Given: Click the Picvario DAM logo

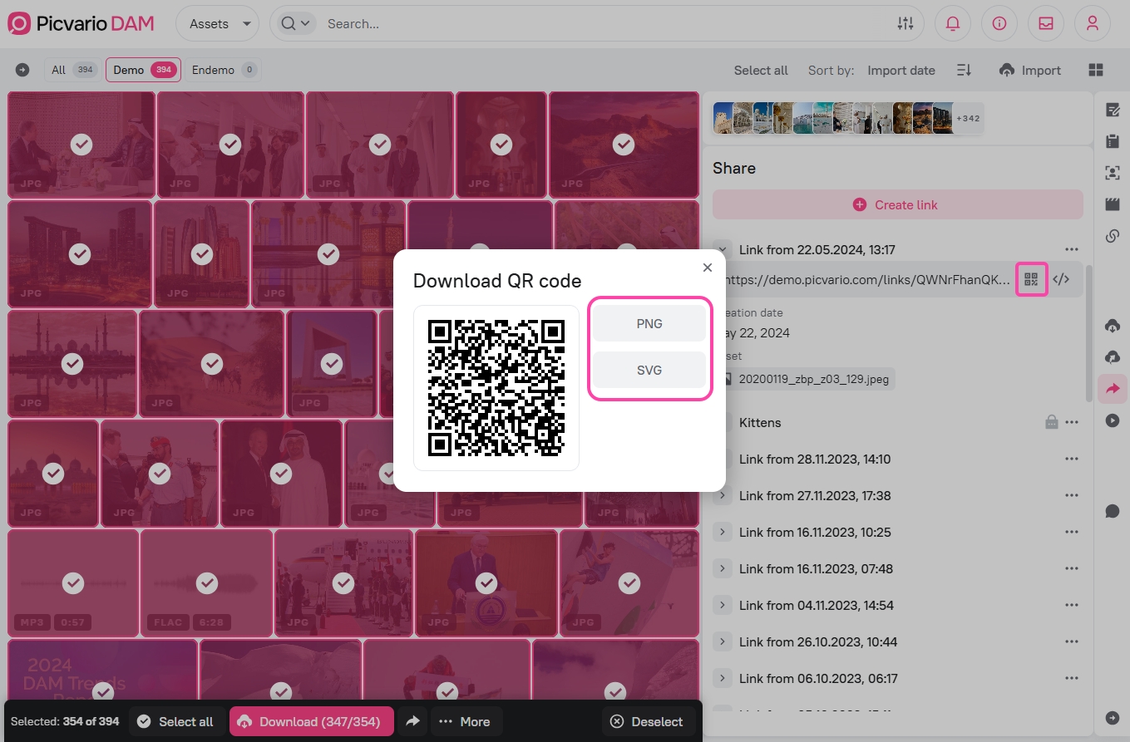Looking at the screenshot, I should tap(81, 24).
